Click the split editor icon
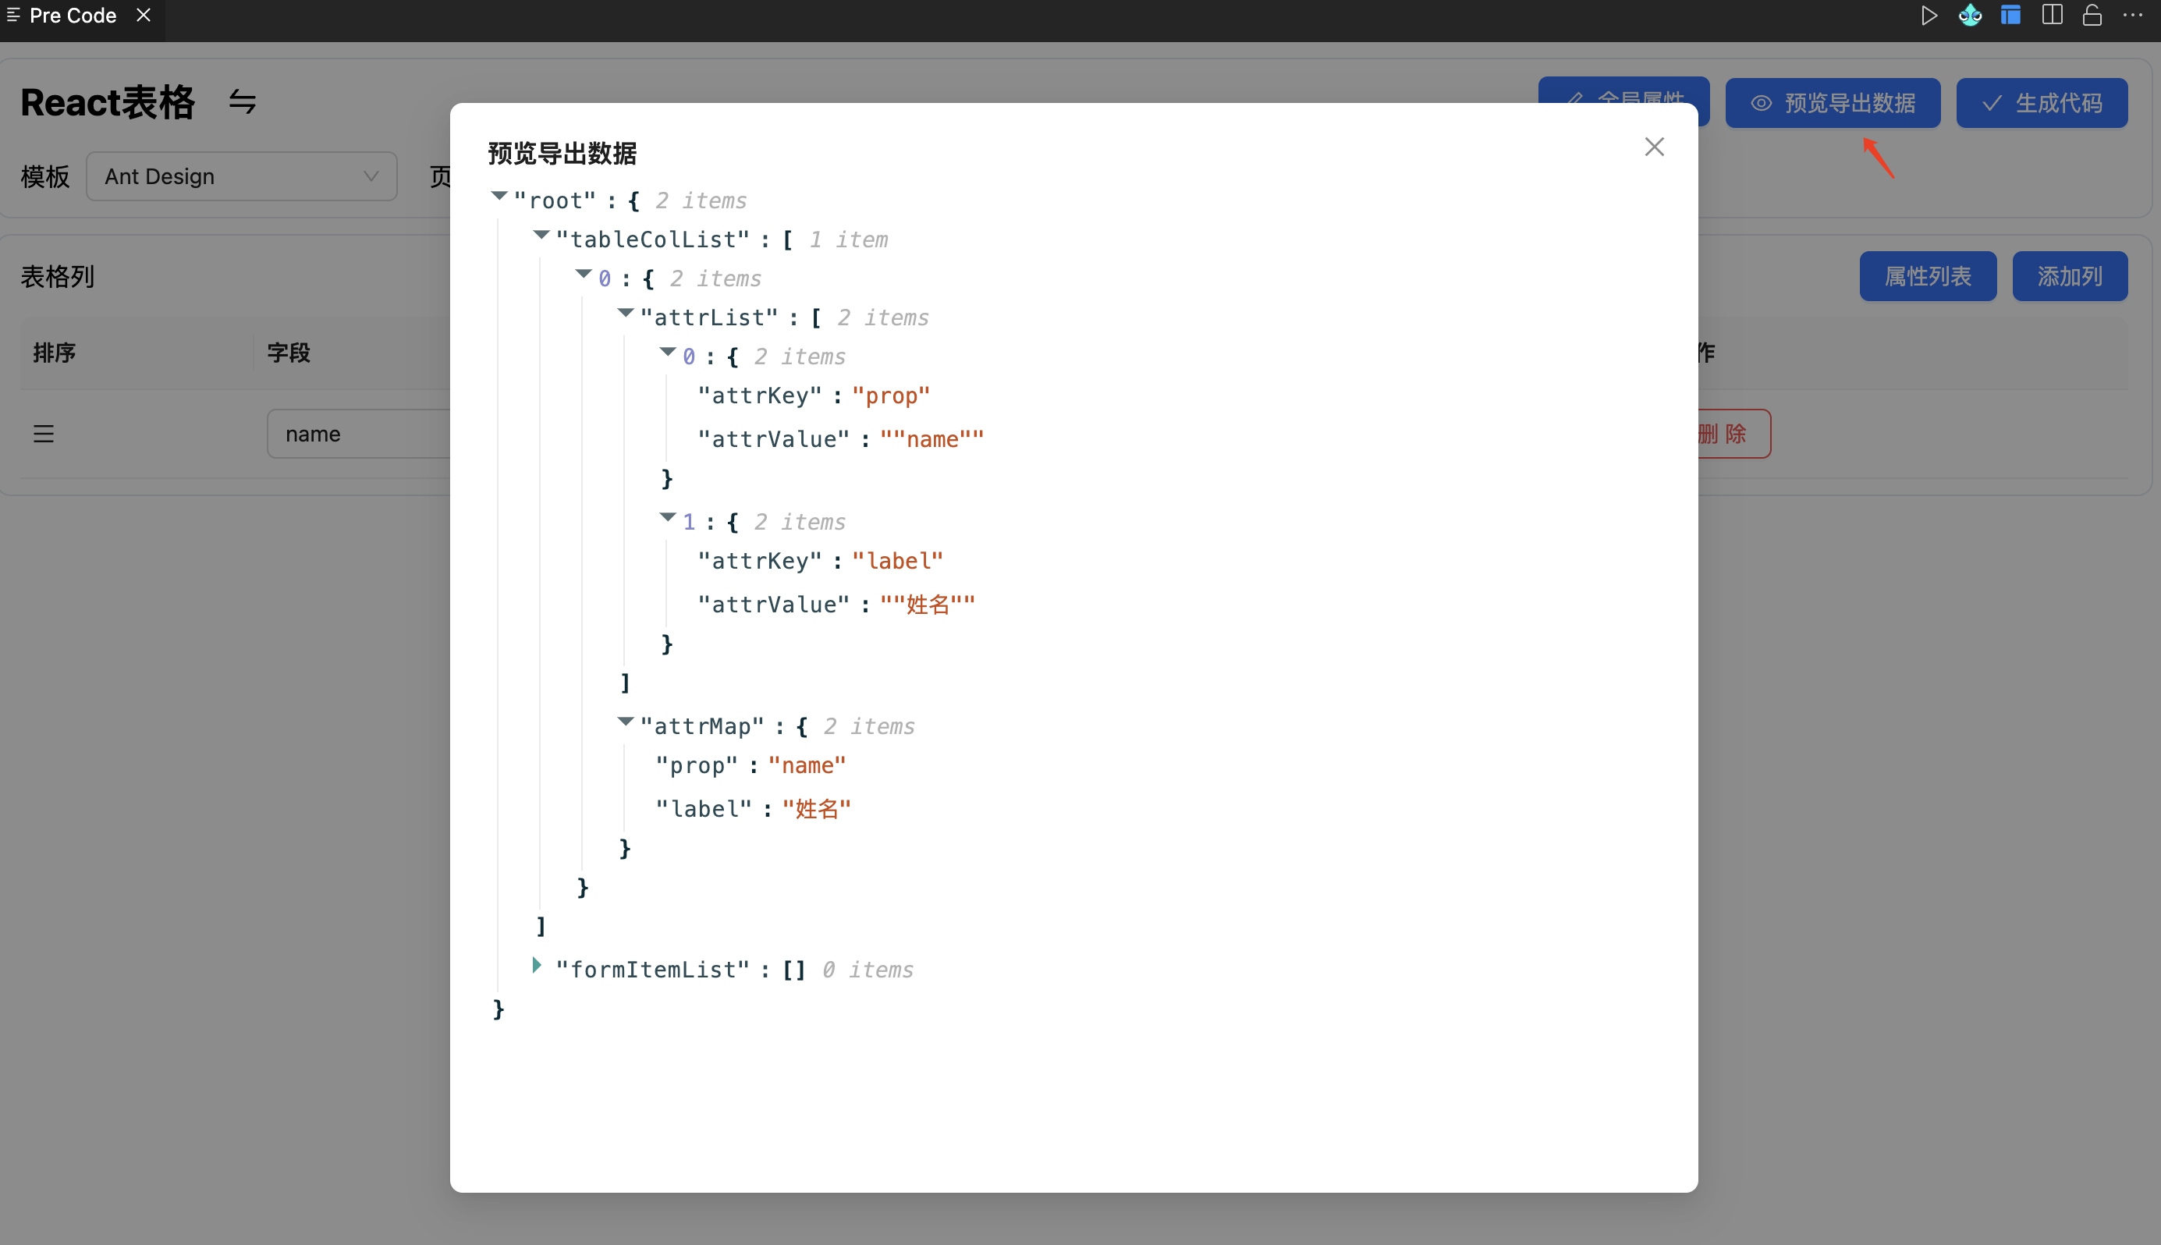The image size is (2161, 1245). 2052,16
